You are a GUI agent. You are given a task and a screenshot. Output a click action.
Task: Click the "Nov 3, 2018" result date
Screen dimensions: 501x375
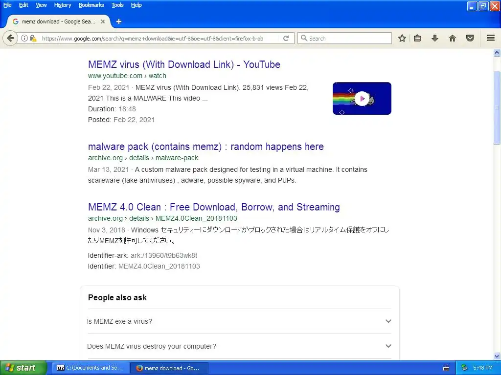106,230
